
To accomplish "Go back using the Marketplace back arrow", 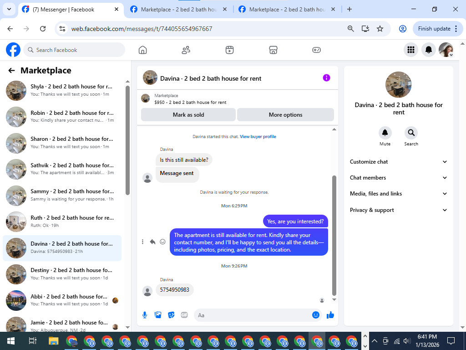I will click(x=11, y=71).
